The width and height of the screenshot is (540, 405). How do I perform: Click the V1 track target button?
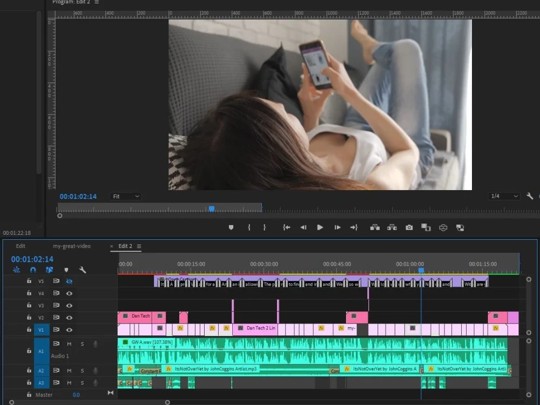pyautogui.click(x=42, y=329)
